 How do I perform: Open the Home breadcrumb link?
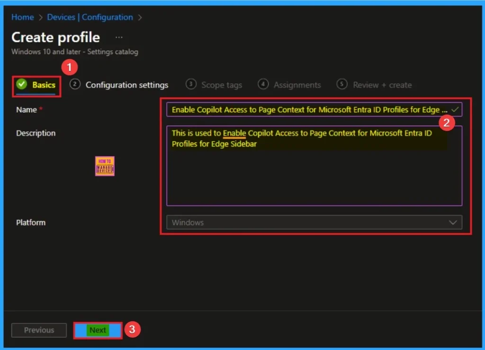[22, 17]
